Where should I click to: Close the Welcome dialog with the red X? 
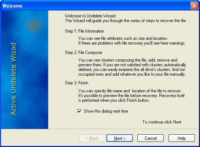click(194, 6)
